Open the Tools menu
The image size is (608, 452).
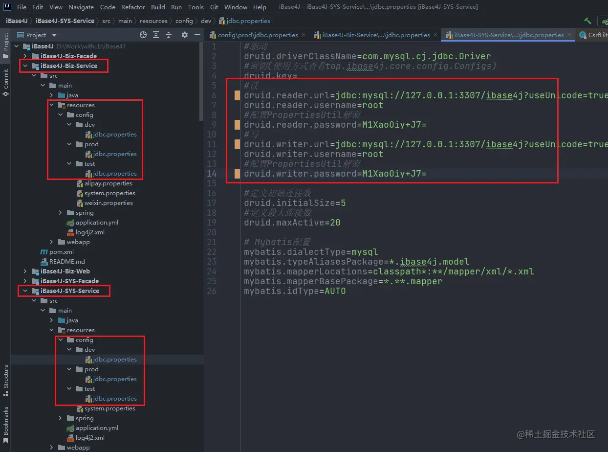(x=195, y=7)
